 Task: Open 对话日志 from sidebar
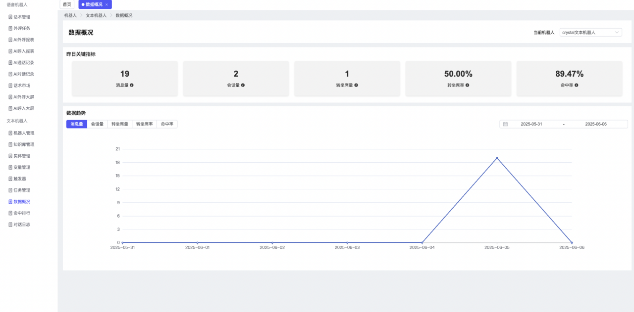pyautogui.click(x=22, y=224)
